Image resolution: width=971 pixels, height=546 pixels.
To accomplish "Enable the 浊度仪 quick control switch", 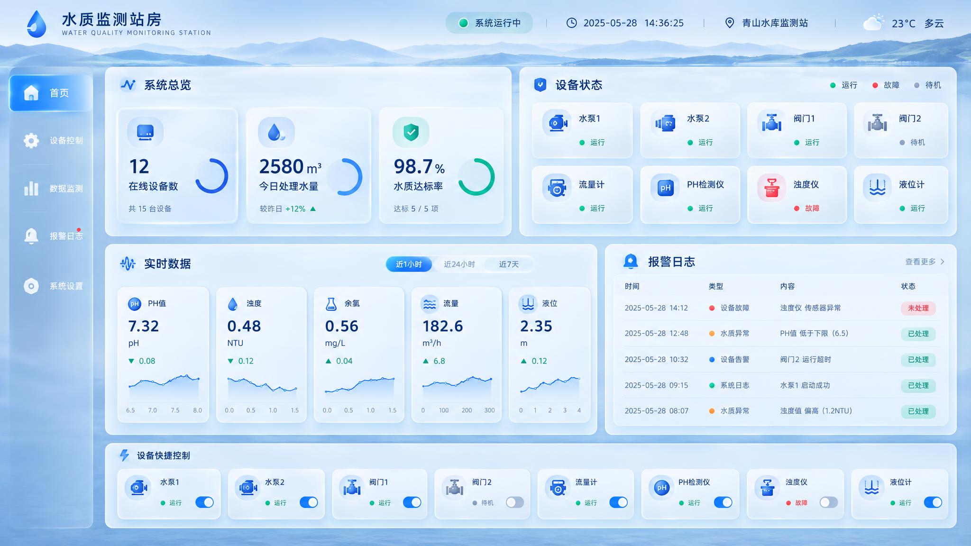I will click(829, 502).
